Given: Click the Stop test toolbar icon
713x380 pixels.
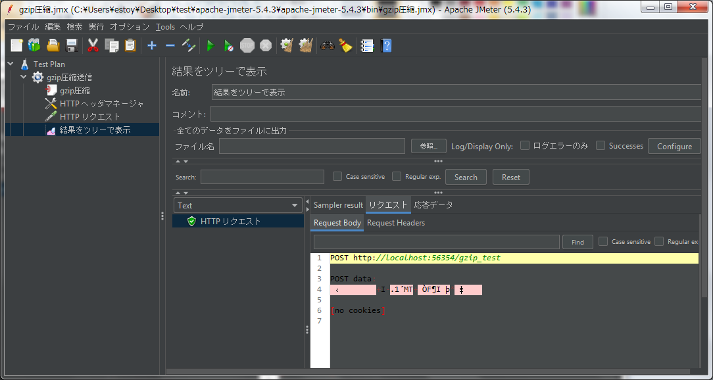Looking at the screenshot, I should 247,45.
